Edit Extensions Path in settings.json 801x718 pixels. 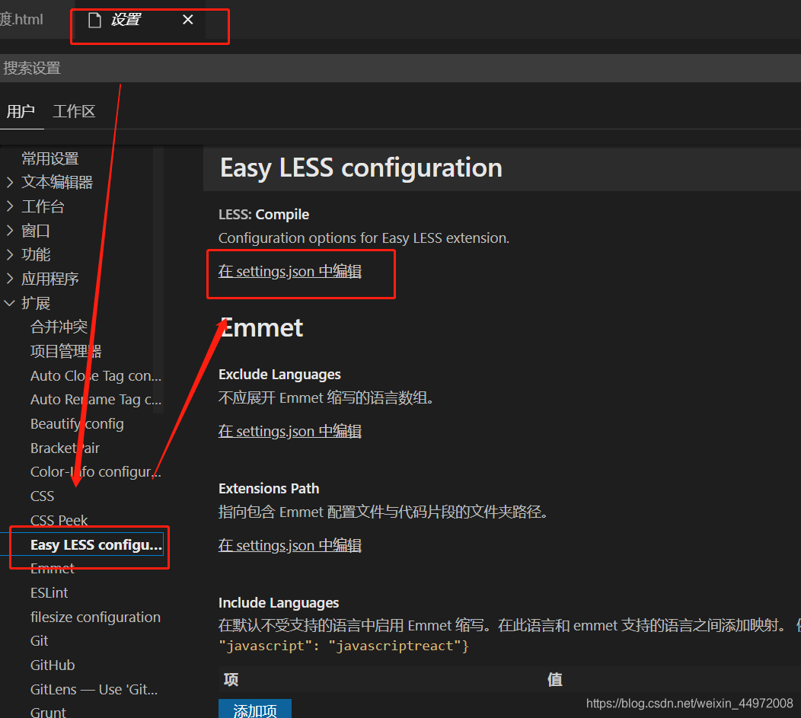pyautogui.click(x=290, y=545)
